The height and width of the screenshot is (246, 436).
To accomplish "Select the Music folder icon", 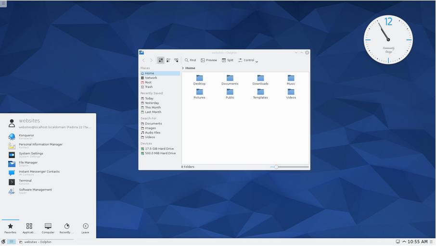I will coord(291,78).
